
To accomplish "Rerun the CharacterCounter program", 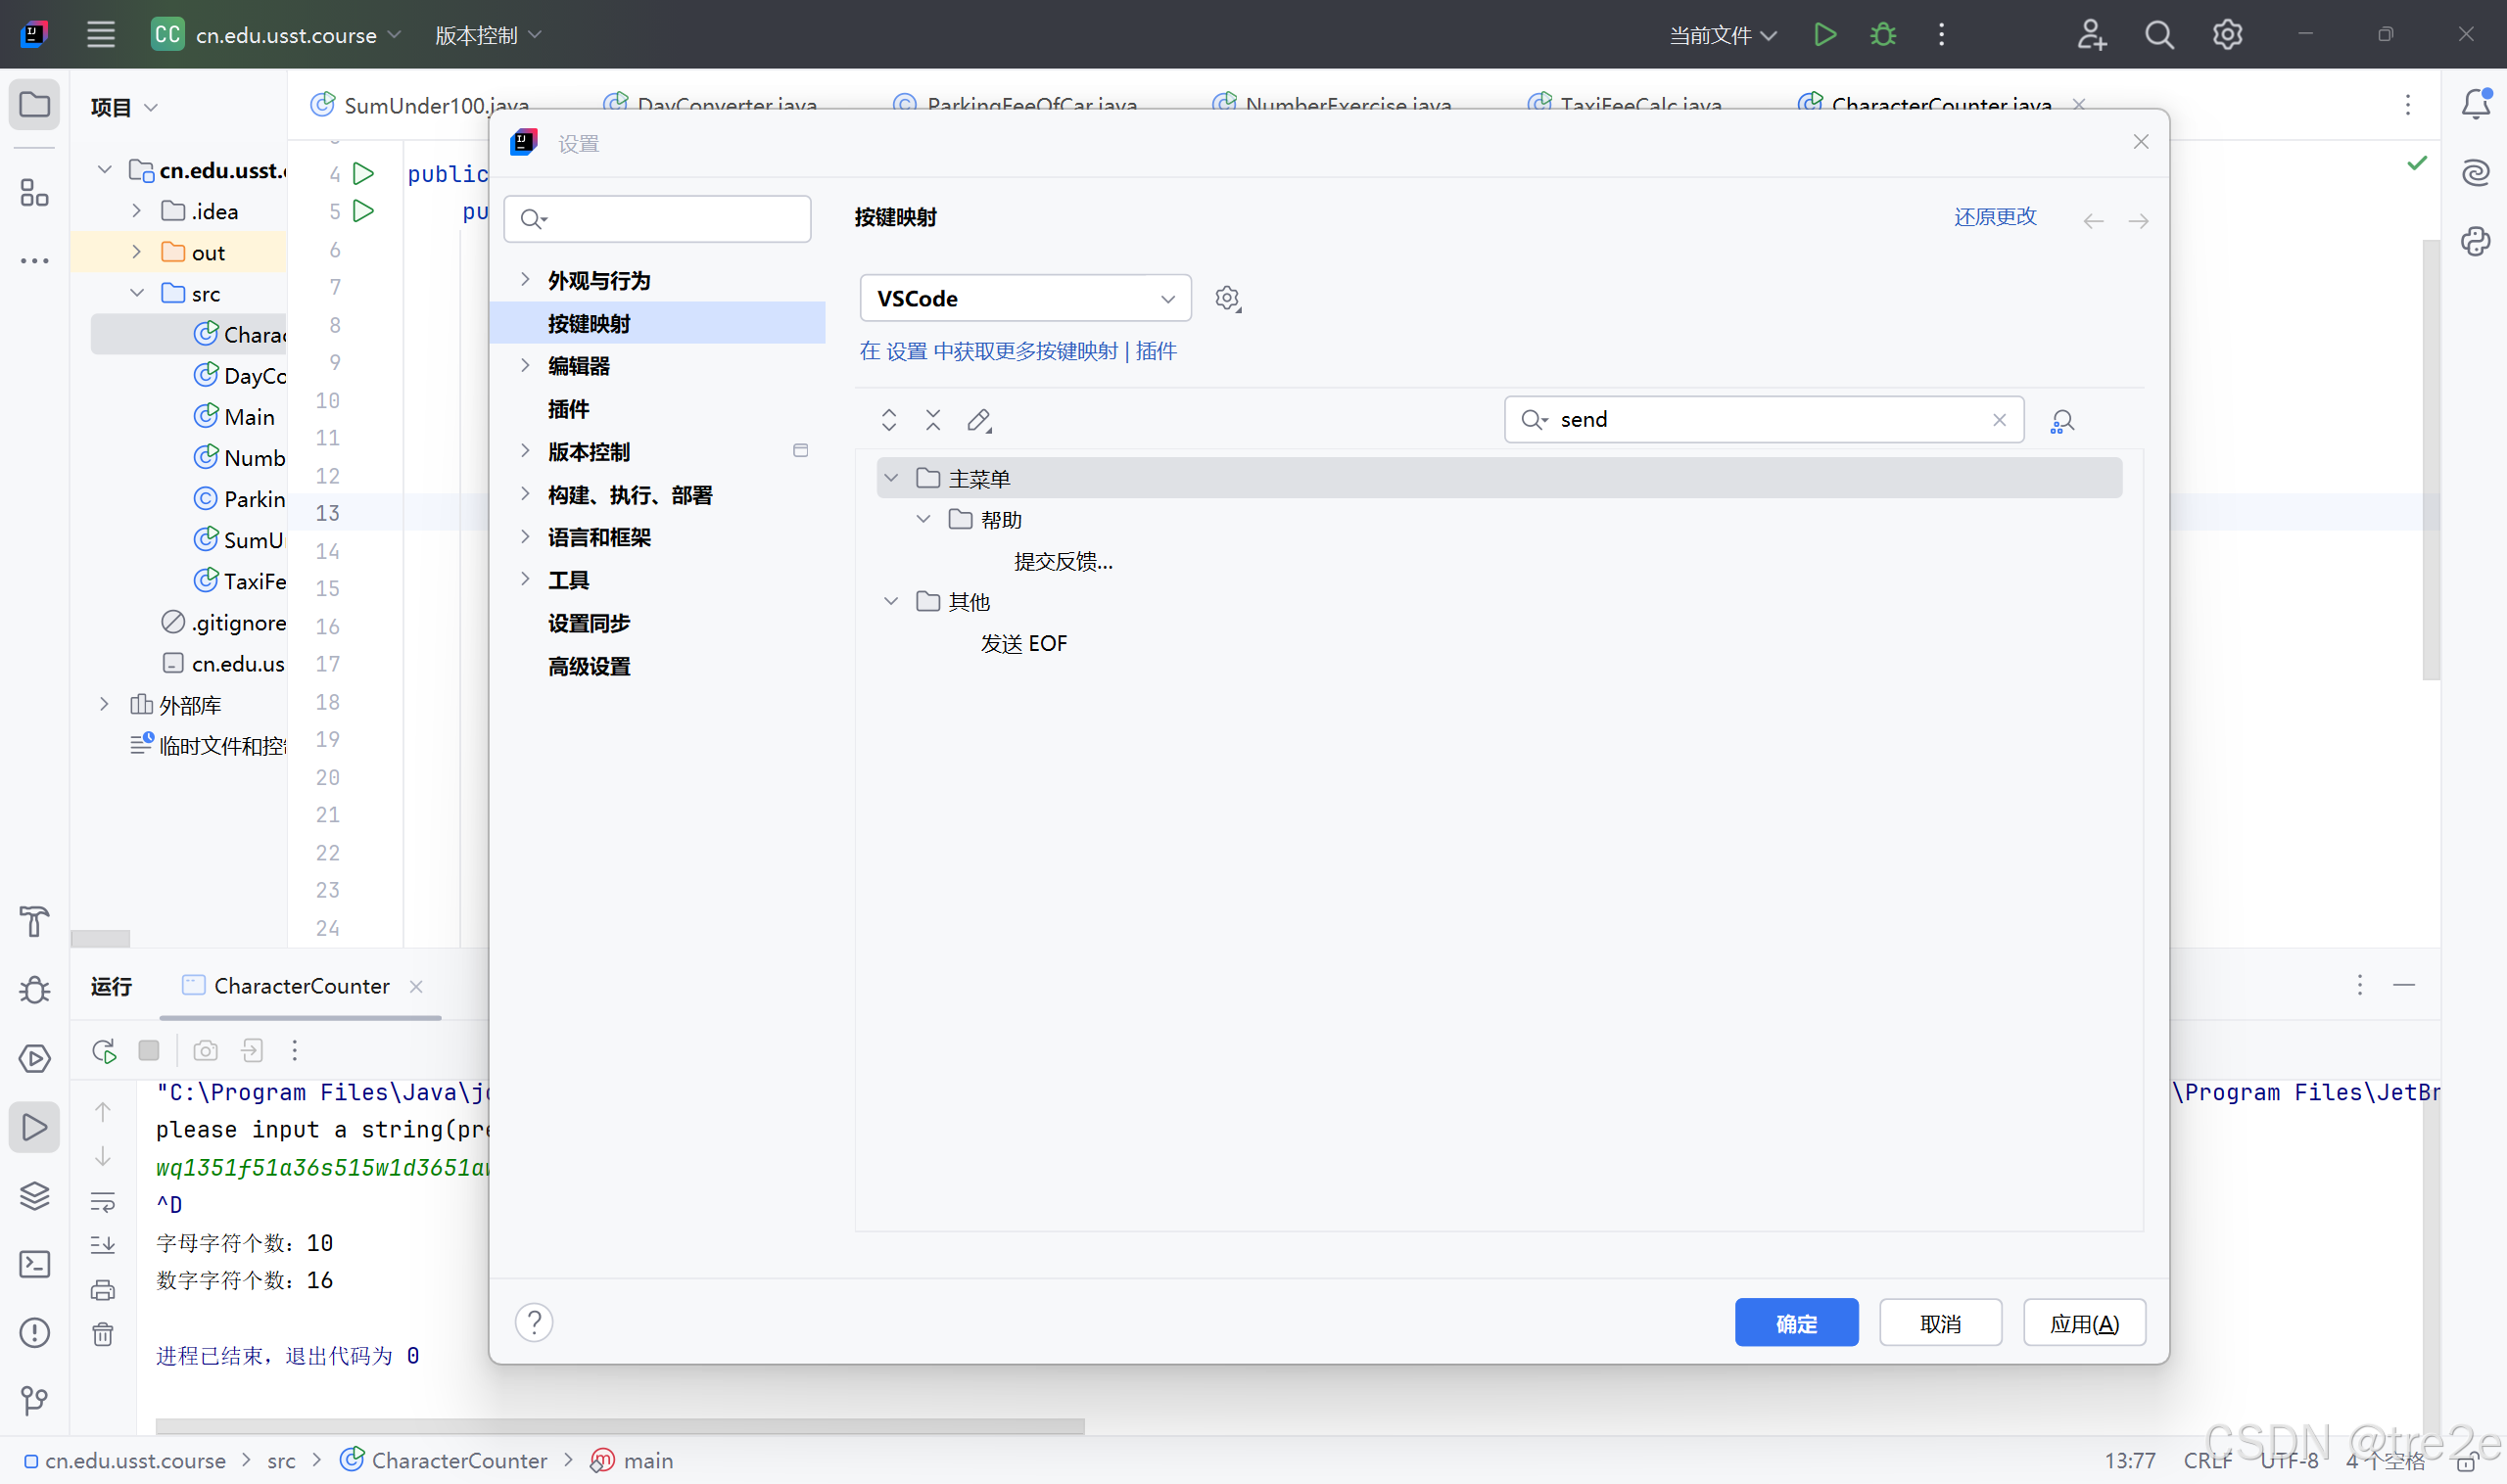I will 104,1051.
